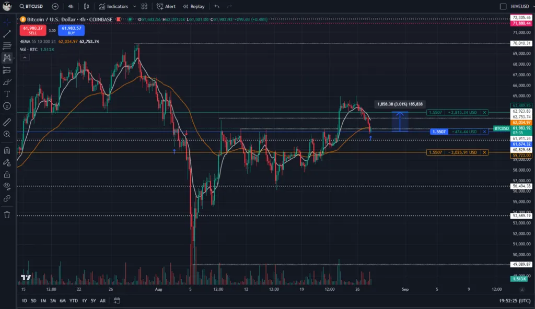535x309 pixels.
Task: Click the blue 1.5507 position quantity label
Action: 439,132
